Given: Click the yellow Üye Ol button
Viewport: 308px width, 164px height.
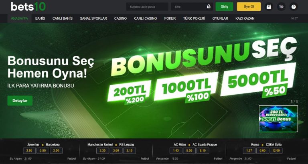Looking at the screenshot, I should coord(249,7).
